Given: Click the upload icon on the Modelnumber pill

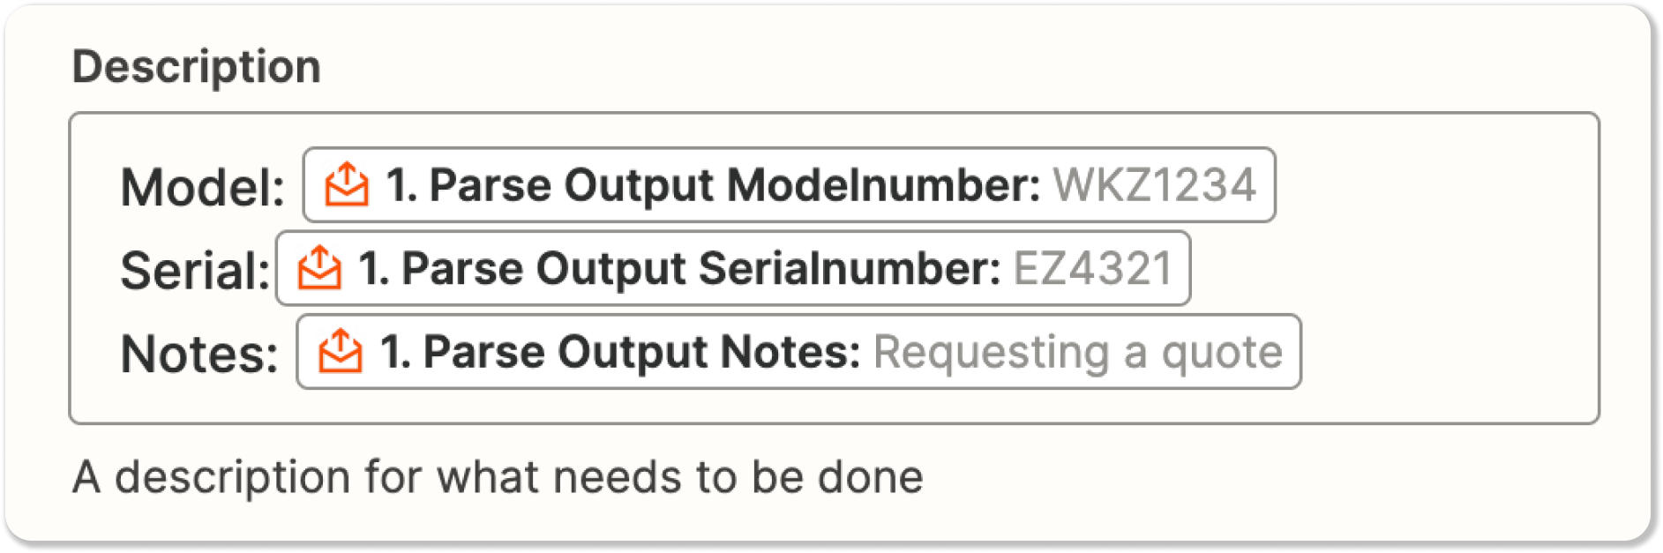Looking at the screenshot, I should (x=347, y=185).
